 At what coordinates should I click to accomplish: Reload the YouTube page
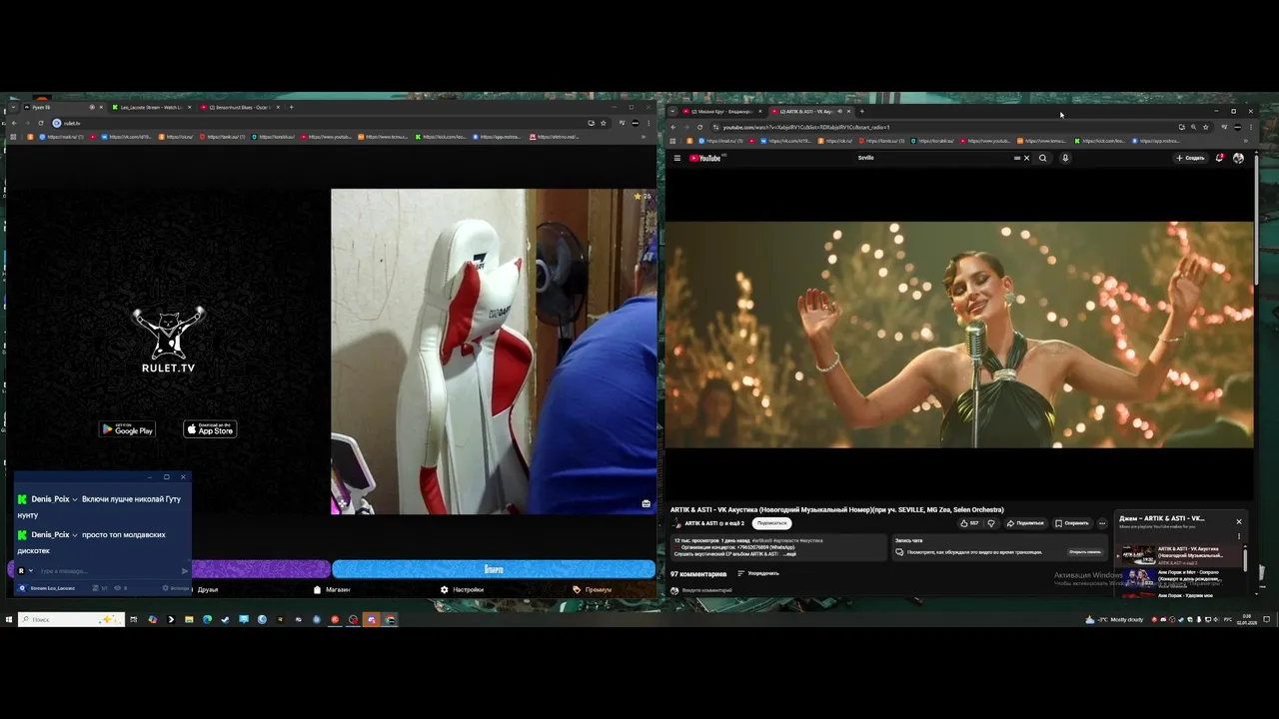[699, 127]
